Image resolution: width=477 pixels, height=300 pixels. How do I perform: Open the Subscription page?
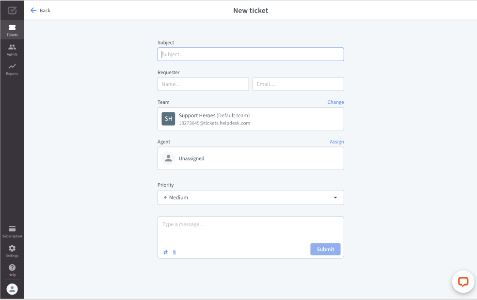coord(12,232)
